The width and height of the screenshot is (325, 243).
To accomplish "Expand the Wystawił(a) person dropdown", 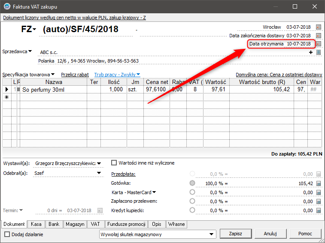I will (x=99, y=163).
